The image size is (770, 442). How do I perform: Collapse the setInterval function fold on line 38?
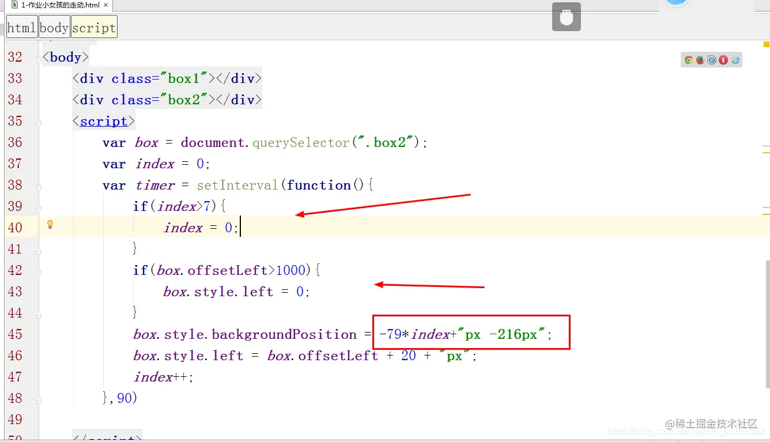coord(39,187)
